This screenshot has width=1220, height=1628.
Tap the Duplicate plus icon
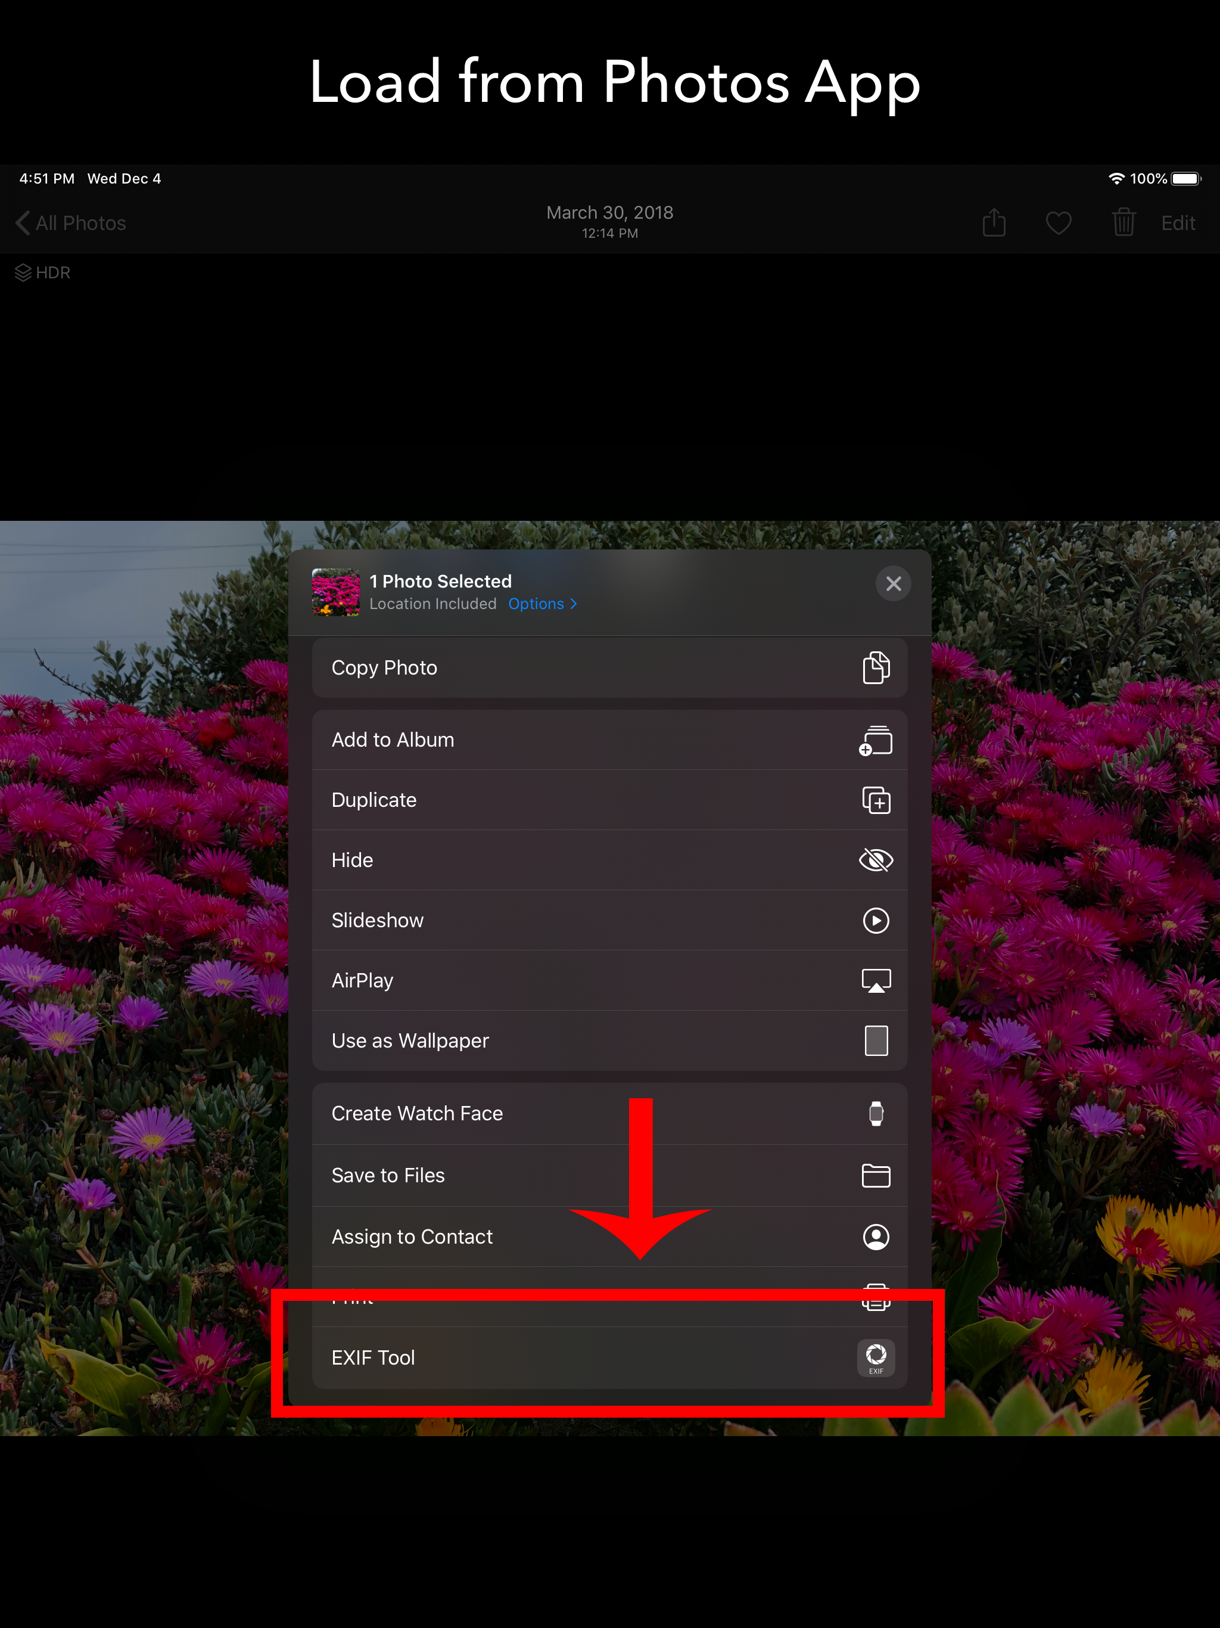tap(876, 800)
